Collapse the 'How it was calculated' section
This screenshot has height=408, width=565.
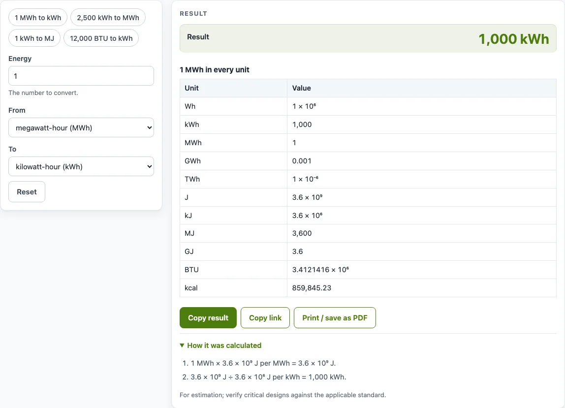pyautogui.click(x=220, y=345)
